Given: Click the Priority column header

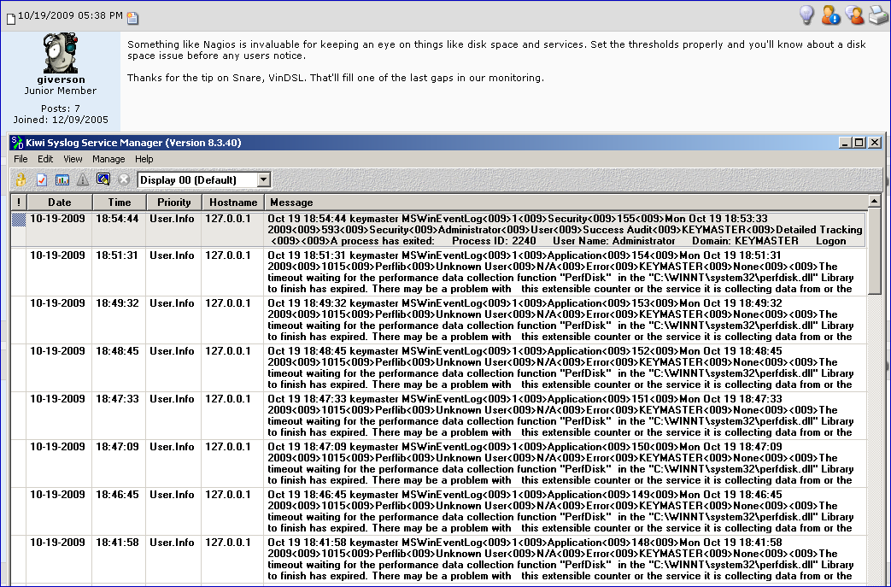Looking at the screenshot, I should pyautogui.click(x=174, y=203).
